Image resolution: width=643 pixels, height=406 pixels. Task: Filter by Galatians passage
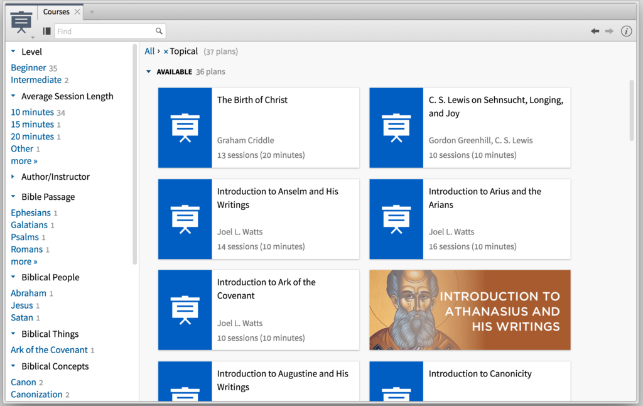tap(29, 225)
